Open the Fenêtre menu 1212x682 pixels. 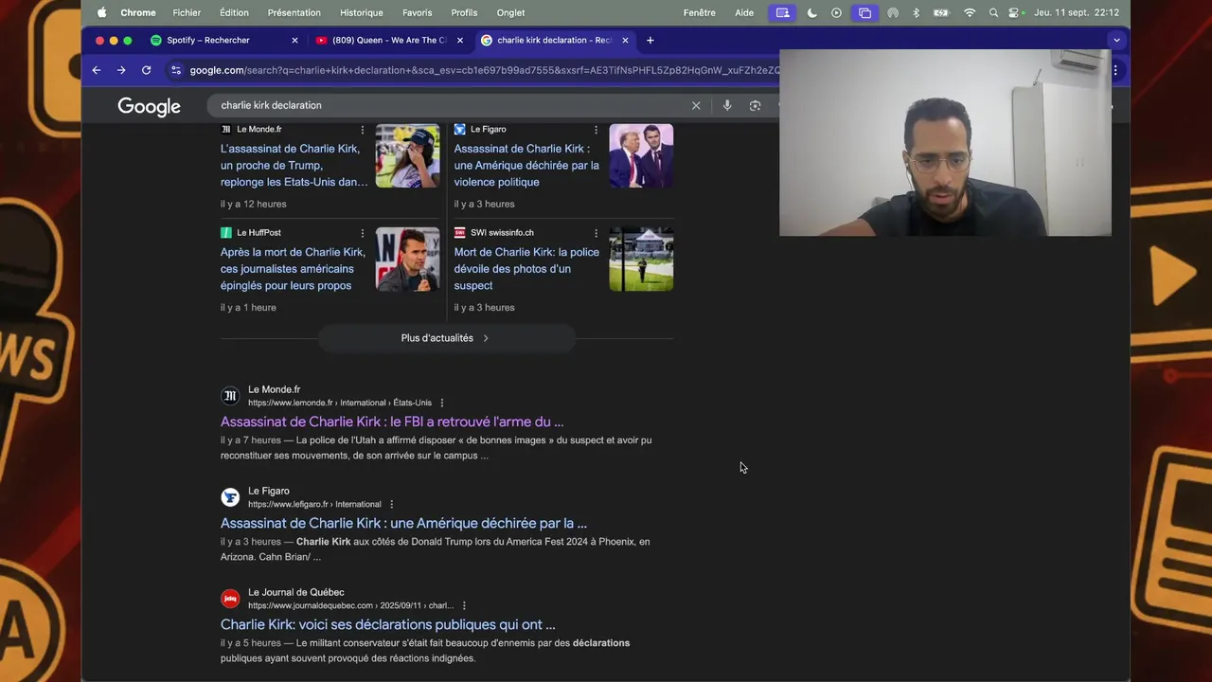click(700, 12)
